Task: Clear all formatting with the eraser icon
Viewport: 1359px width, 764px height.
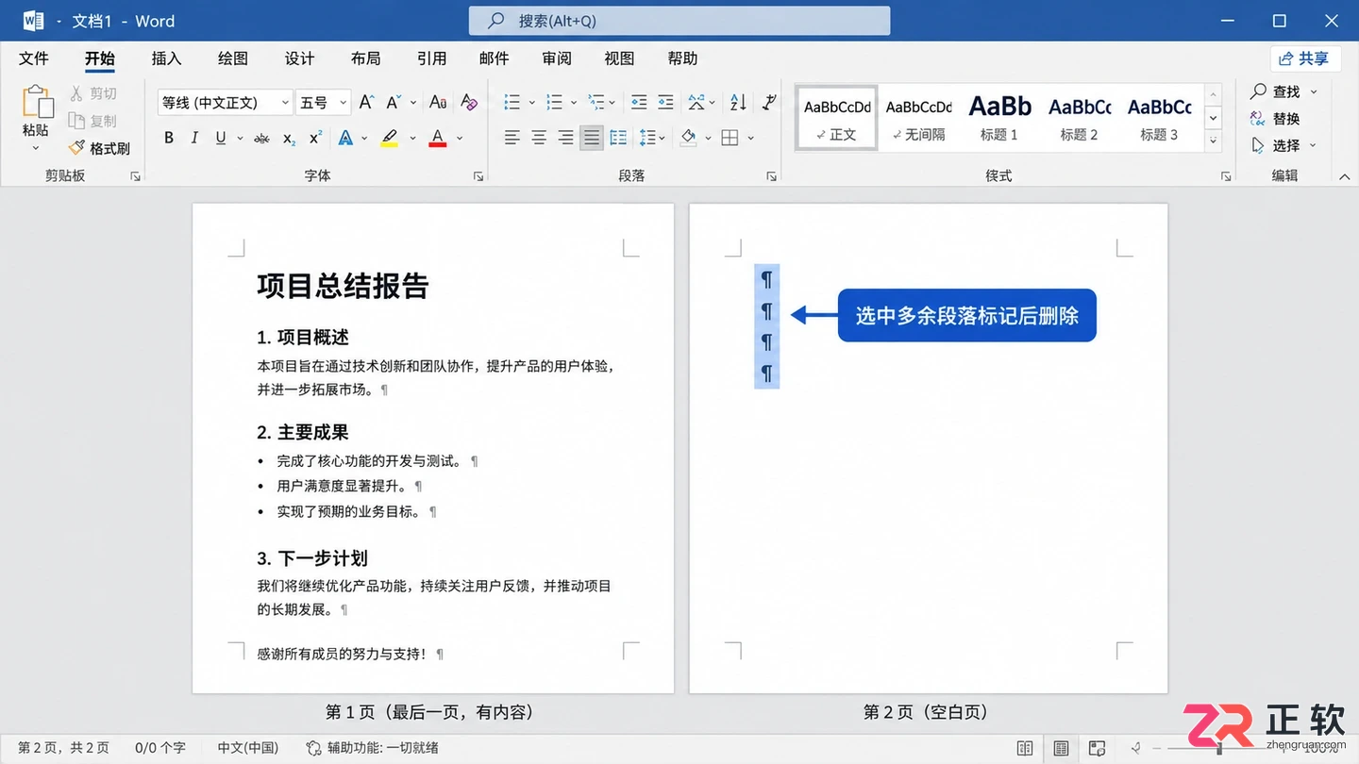Action: 469,102
